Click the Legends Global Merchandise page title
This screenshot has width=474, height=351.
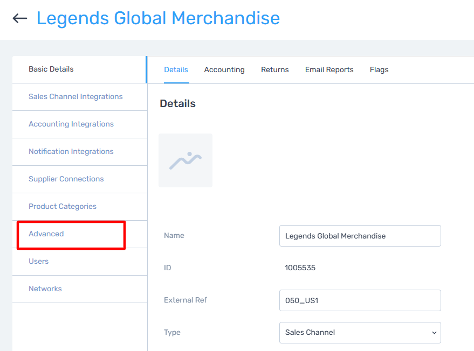[x=158, y=18]
